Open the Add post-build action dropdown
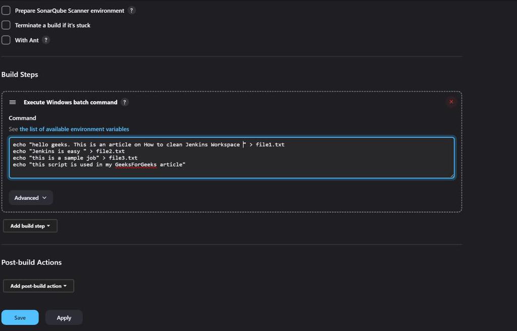 coord(38,286)
